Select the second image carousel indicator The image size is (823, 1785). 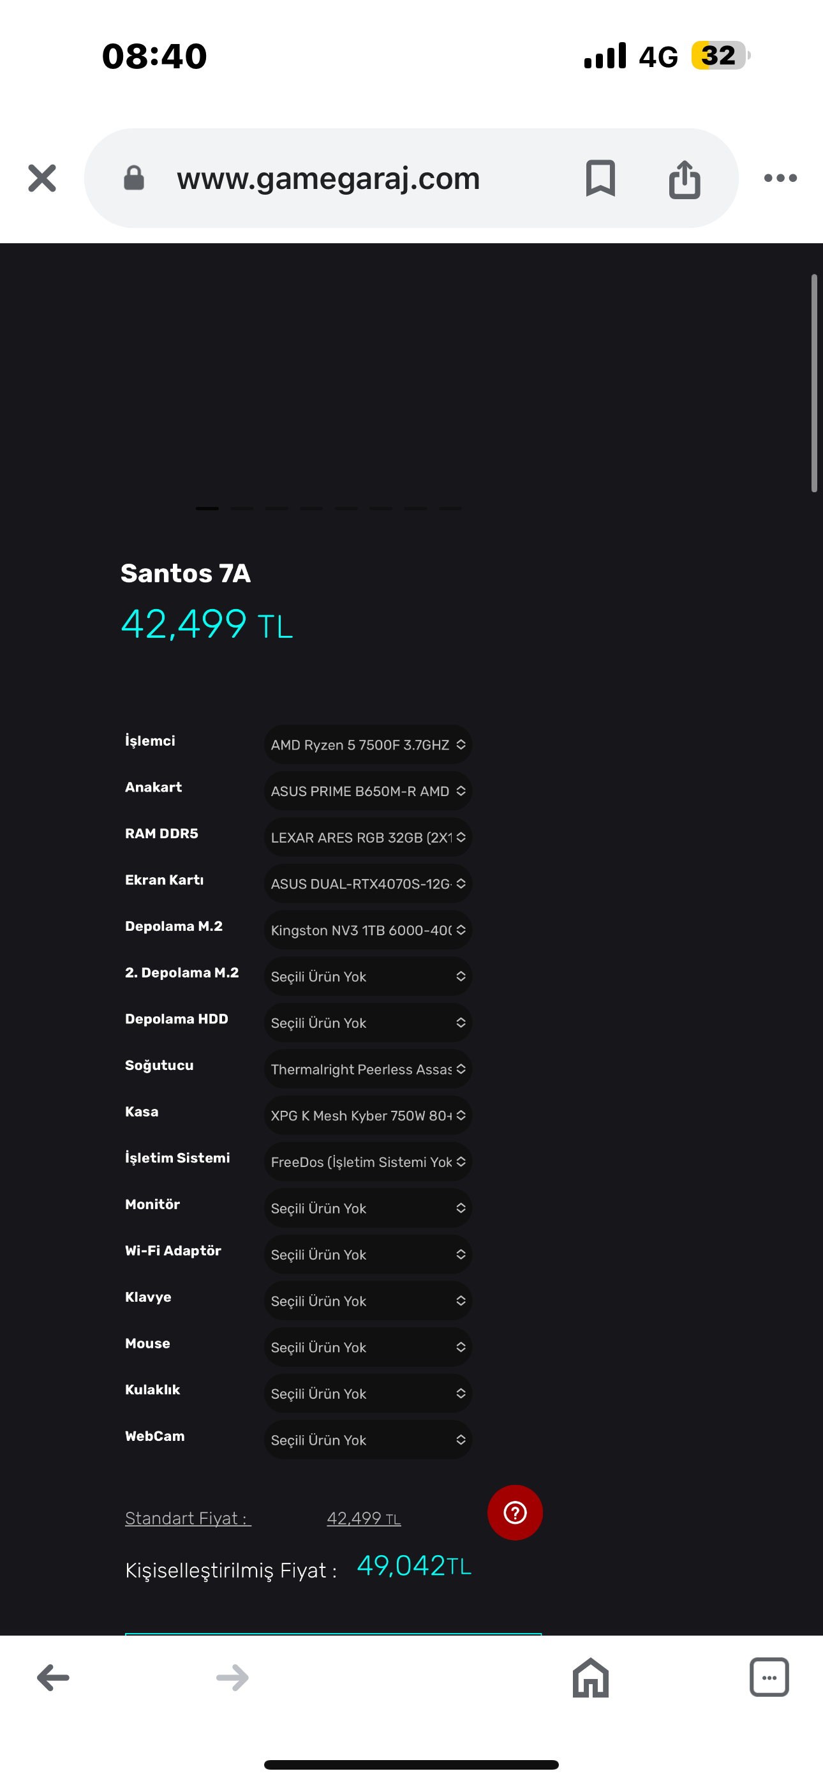[x=242, y=508]
